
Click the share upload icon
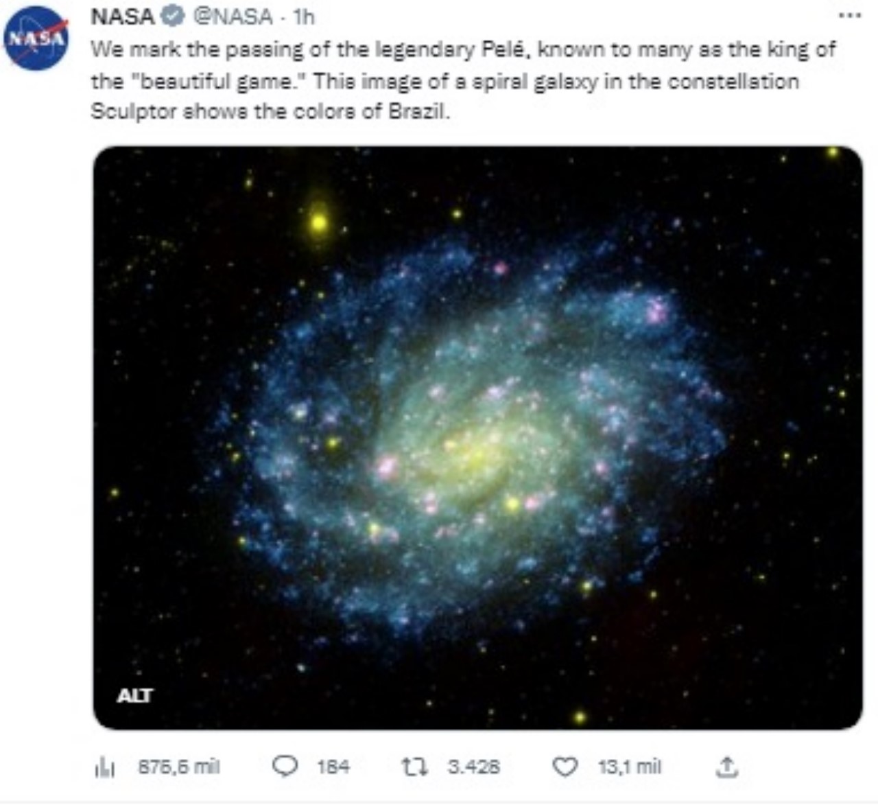[x=726, y=767]
